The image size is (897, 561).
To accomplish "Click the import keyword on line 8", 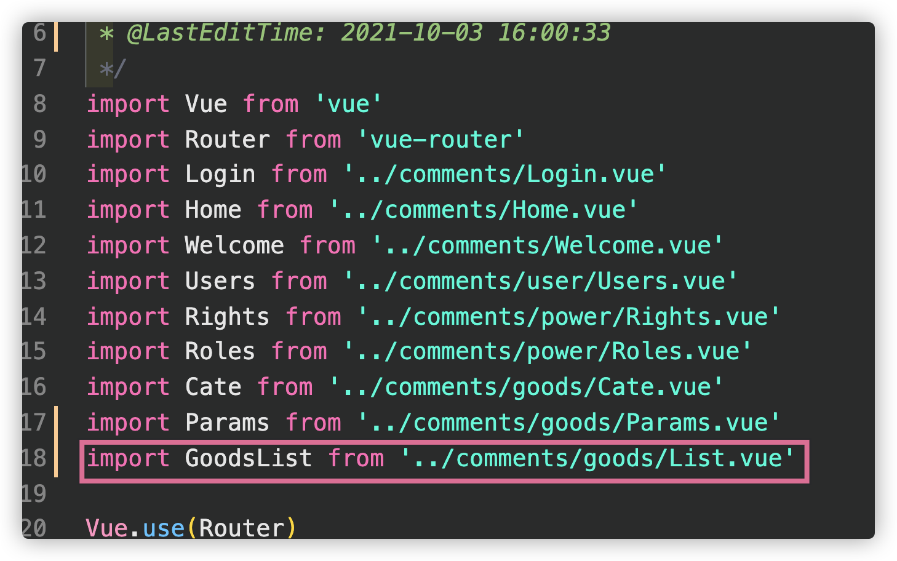I will [128, 104].
